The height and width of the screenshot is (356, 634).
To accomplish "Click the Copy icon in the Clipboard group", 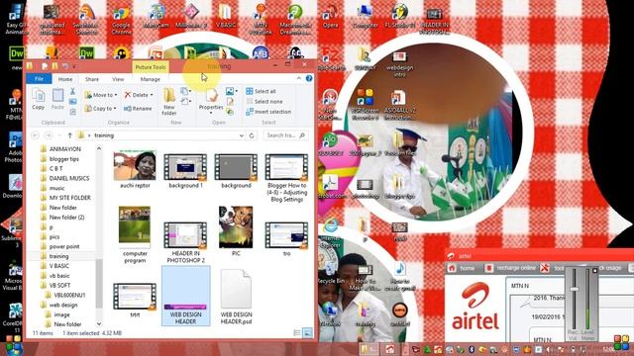I will (x=38, y=99).
